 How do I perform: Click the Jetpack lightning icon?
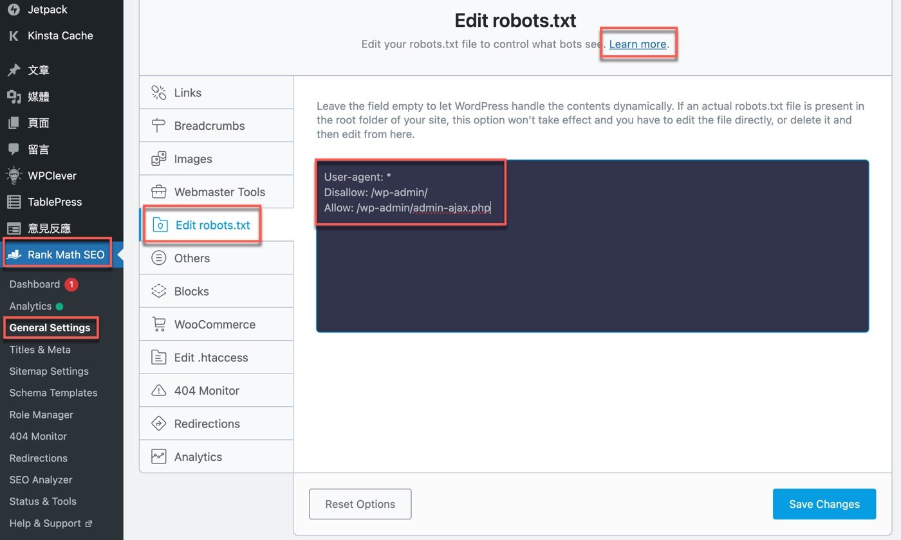coord(14,10)
